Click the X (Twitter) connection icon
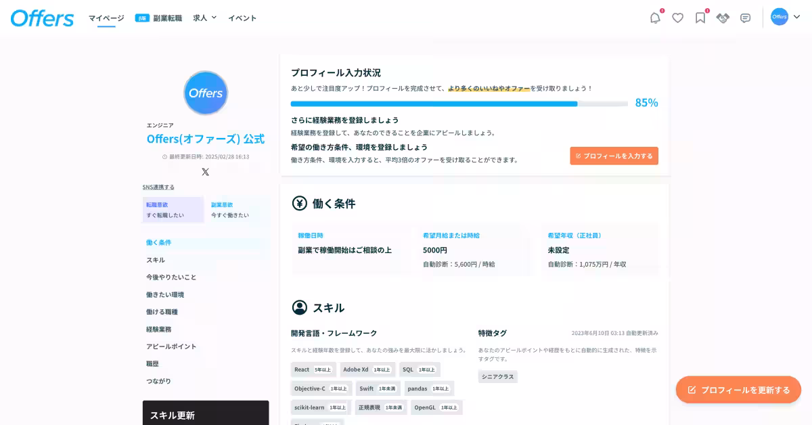This screenshot has height=425, width=812. (205, 171)
